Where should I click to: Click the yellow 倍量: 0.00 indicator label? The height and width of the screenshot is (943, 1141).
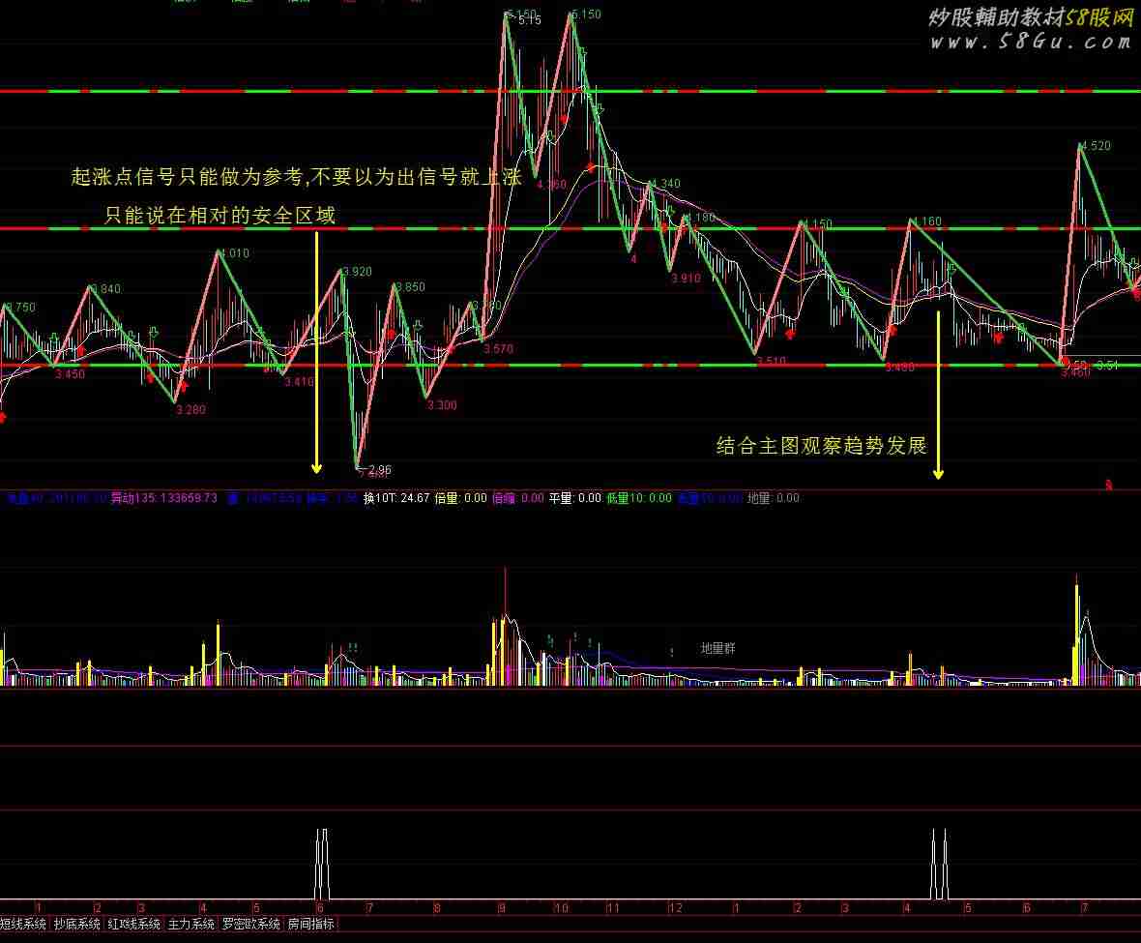pos(460,498)
